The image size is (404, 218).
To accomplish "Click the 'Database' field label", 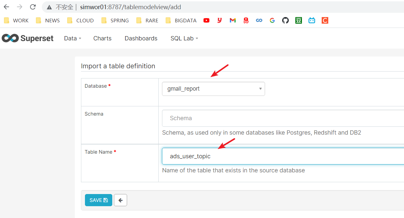I will (96, 86).
